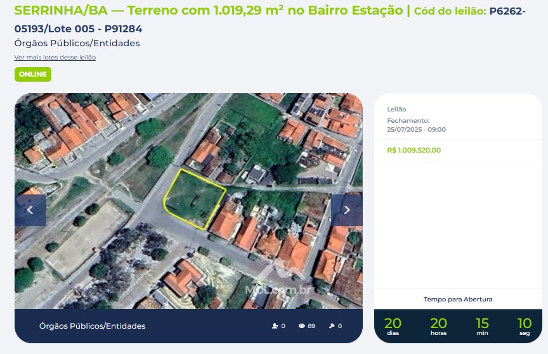Click the R$ 1.009.520,00 price value
The height and width of the screenshot is (354, 548).
coord(414,150)
